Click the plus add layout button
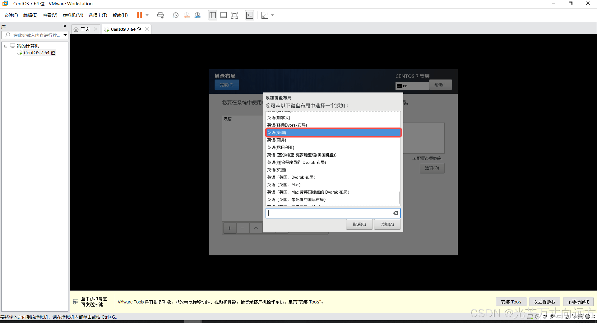This screenshot has height=323, width=597. click(x=230, y=228)
